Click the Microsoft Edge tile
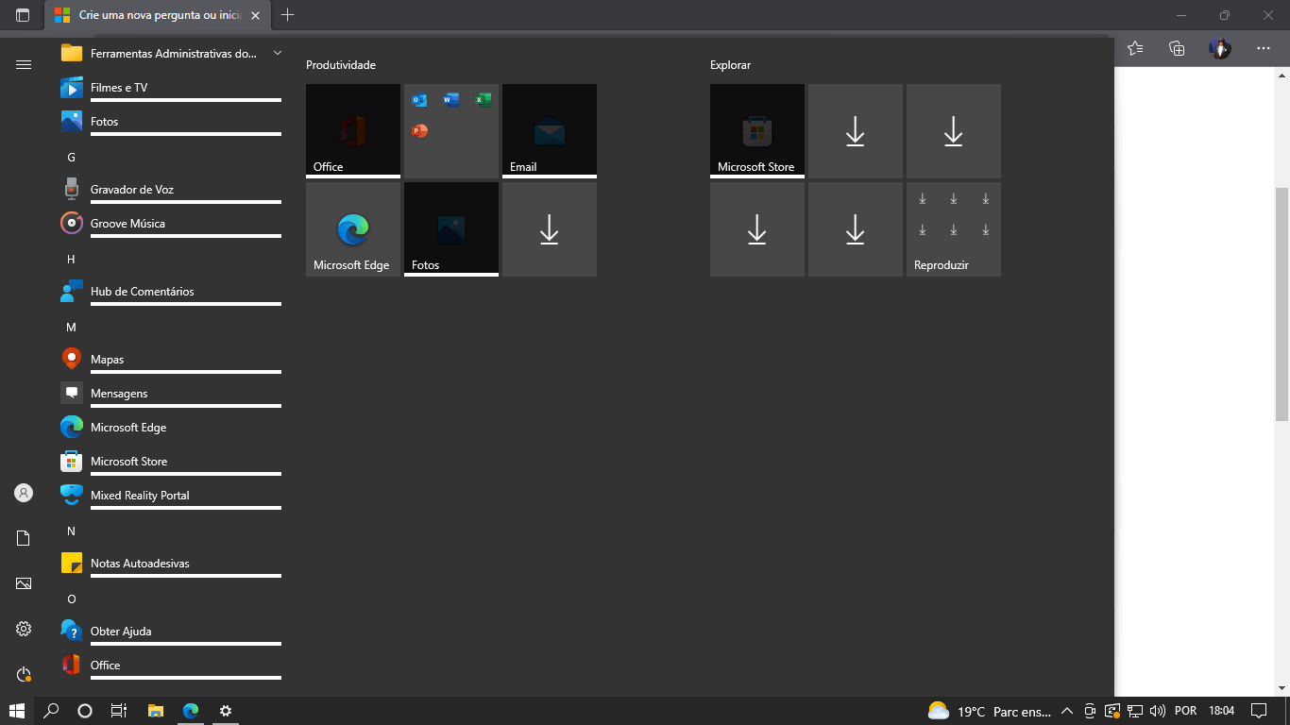Viewport: 1290px width, 725px height. (x=353, y=229)
